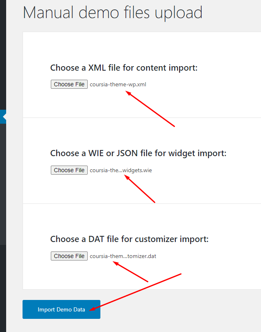This screenshot has width=261, height=332.
Task: Click the WIE or JSON widget import heading
Action: (138, 153)
